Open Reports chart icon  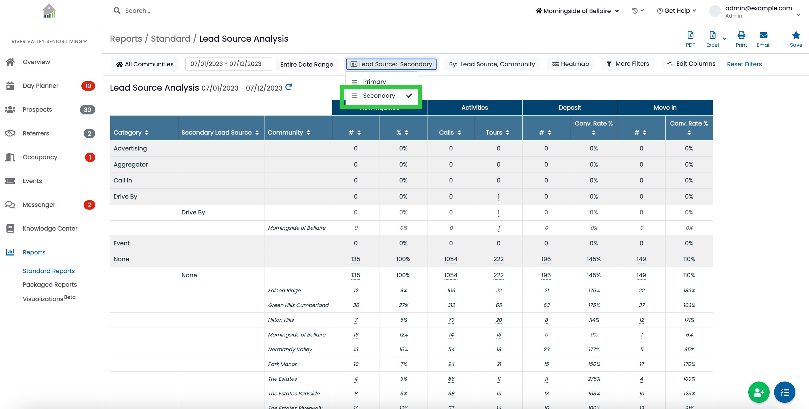[10, 252]
